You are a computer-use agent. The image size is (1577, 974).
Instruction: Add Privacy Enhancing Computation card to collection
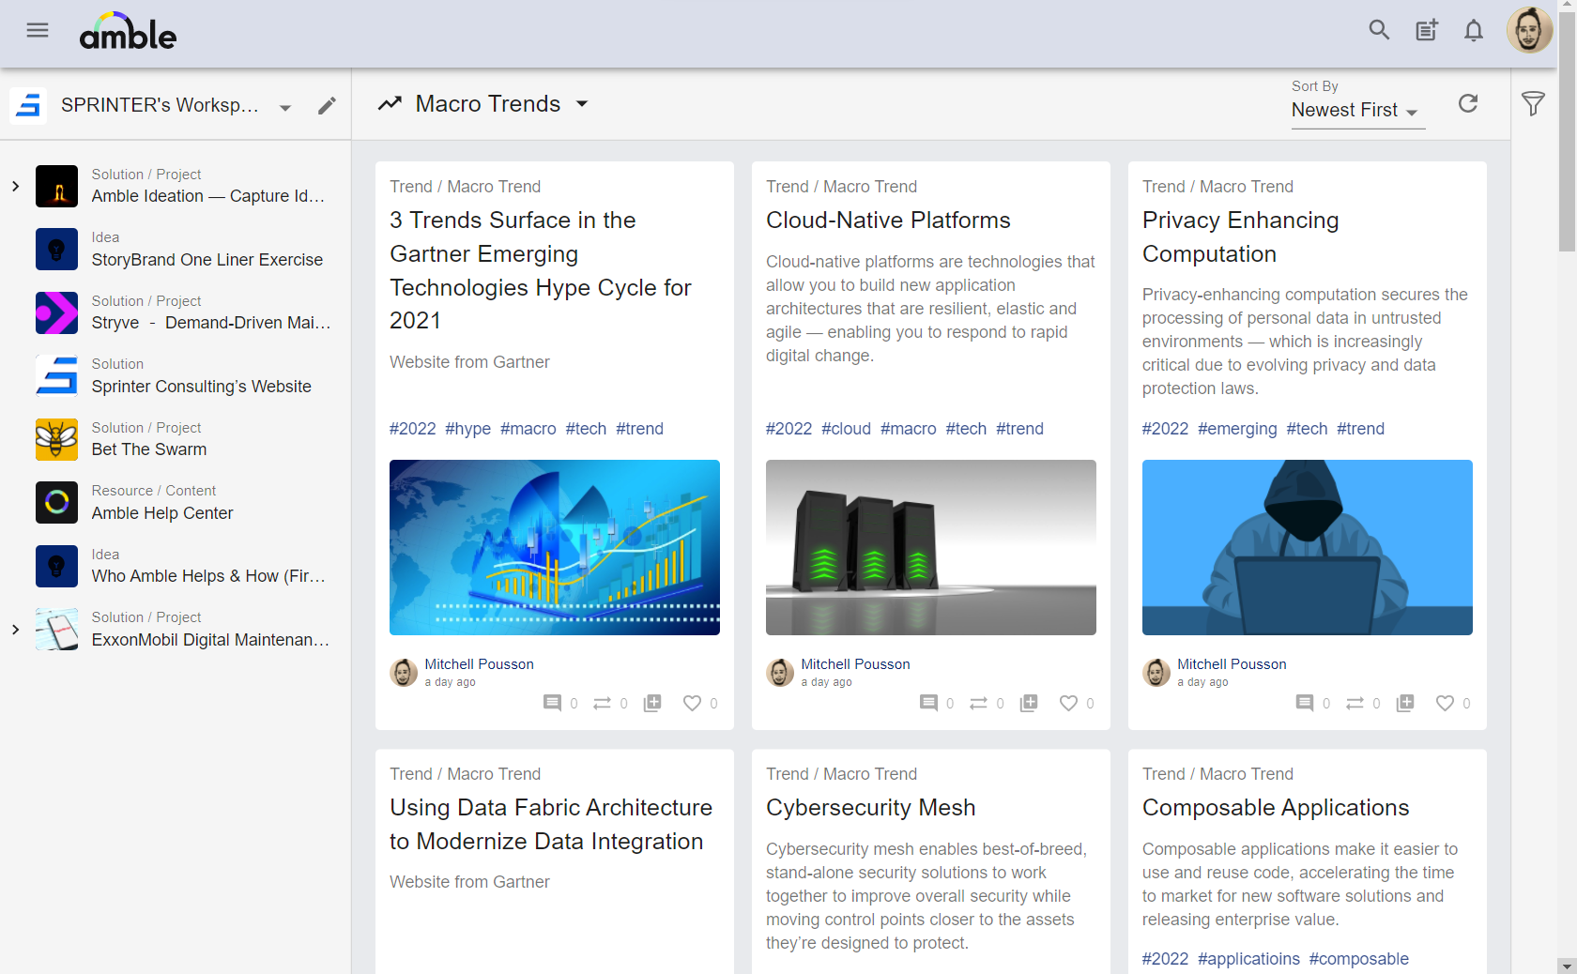click(x=1405, y=703)
